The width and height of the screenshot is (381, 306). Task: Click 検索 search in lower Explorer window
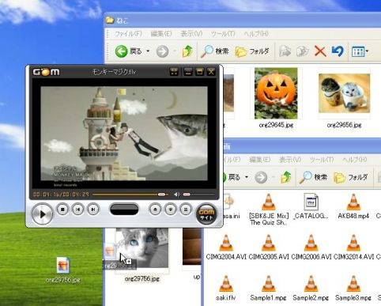pyautogui.click(x=313, y=177)
